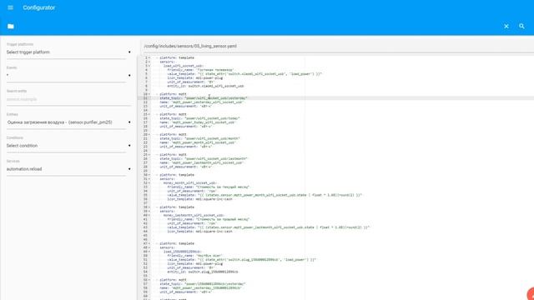
Task: Click state_topic power/wifi_socket_usb/yesterday on line 11
Action: pyautogui.click(x=204, y=98)
